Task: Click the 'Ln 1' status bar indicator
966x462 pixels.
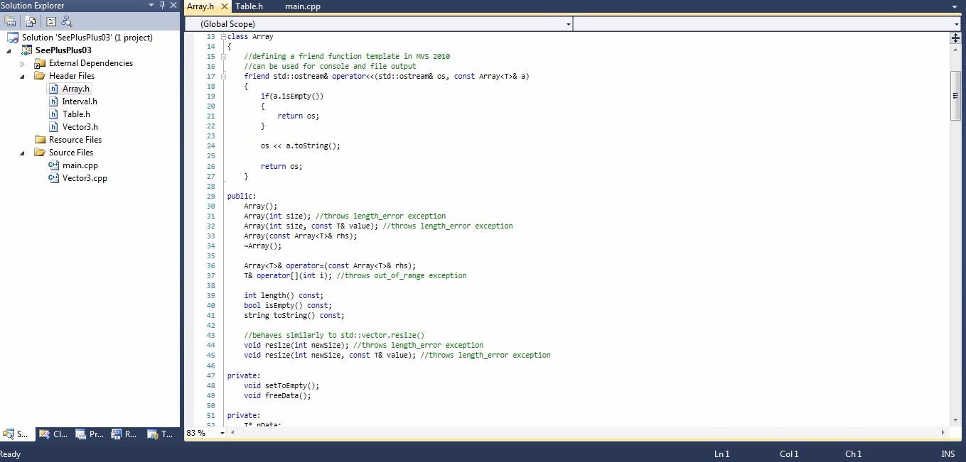Action: (721, 454)
